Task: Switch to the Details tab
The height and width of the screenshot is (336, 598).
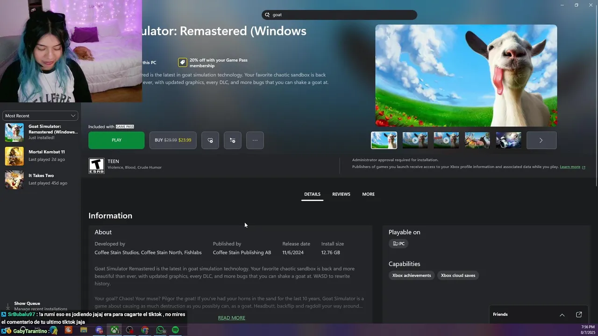Action: [312, 194]
